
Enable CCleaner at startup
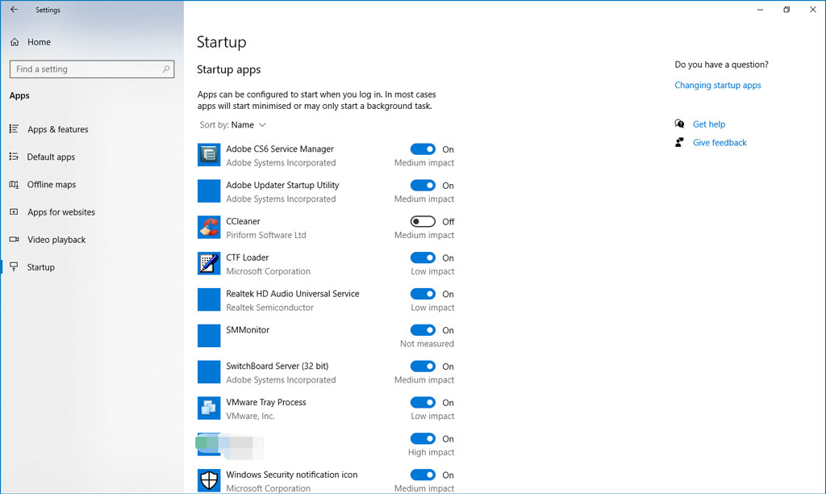pyautogui.click(x=423, y=221)
